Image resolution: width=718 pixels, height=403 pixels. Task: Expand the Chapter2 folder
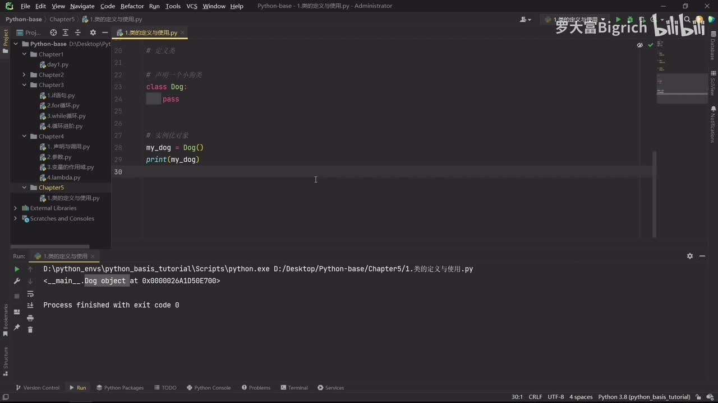click(24, 74)
